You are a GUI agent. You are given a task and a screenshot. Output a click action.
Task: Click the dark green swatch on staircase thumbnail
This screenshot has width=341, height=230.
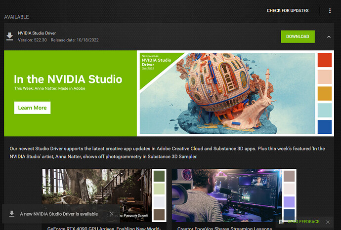(159, 176)
